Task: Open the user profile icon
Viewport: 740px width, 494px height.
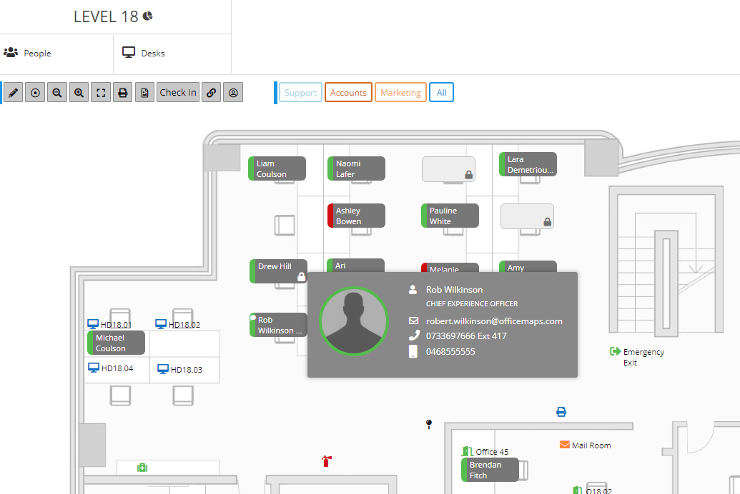Action: coord(233,92)
